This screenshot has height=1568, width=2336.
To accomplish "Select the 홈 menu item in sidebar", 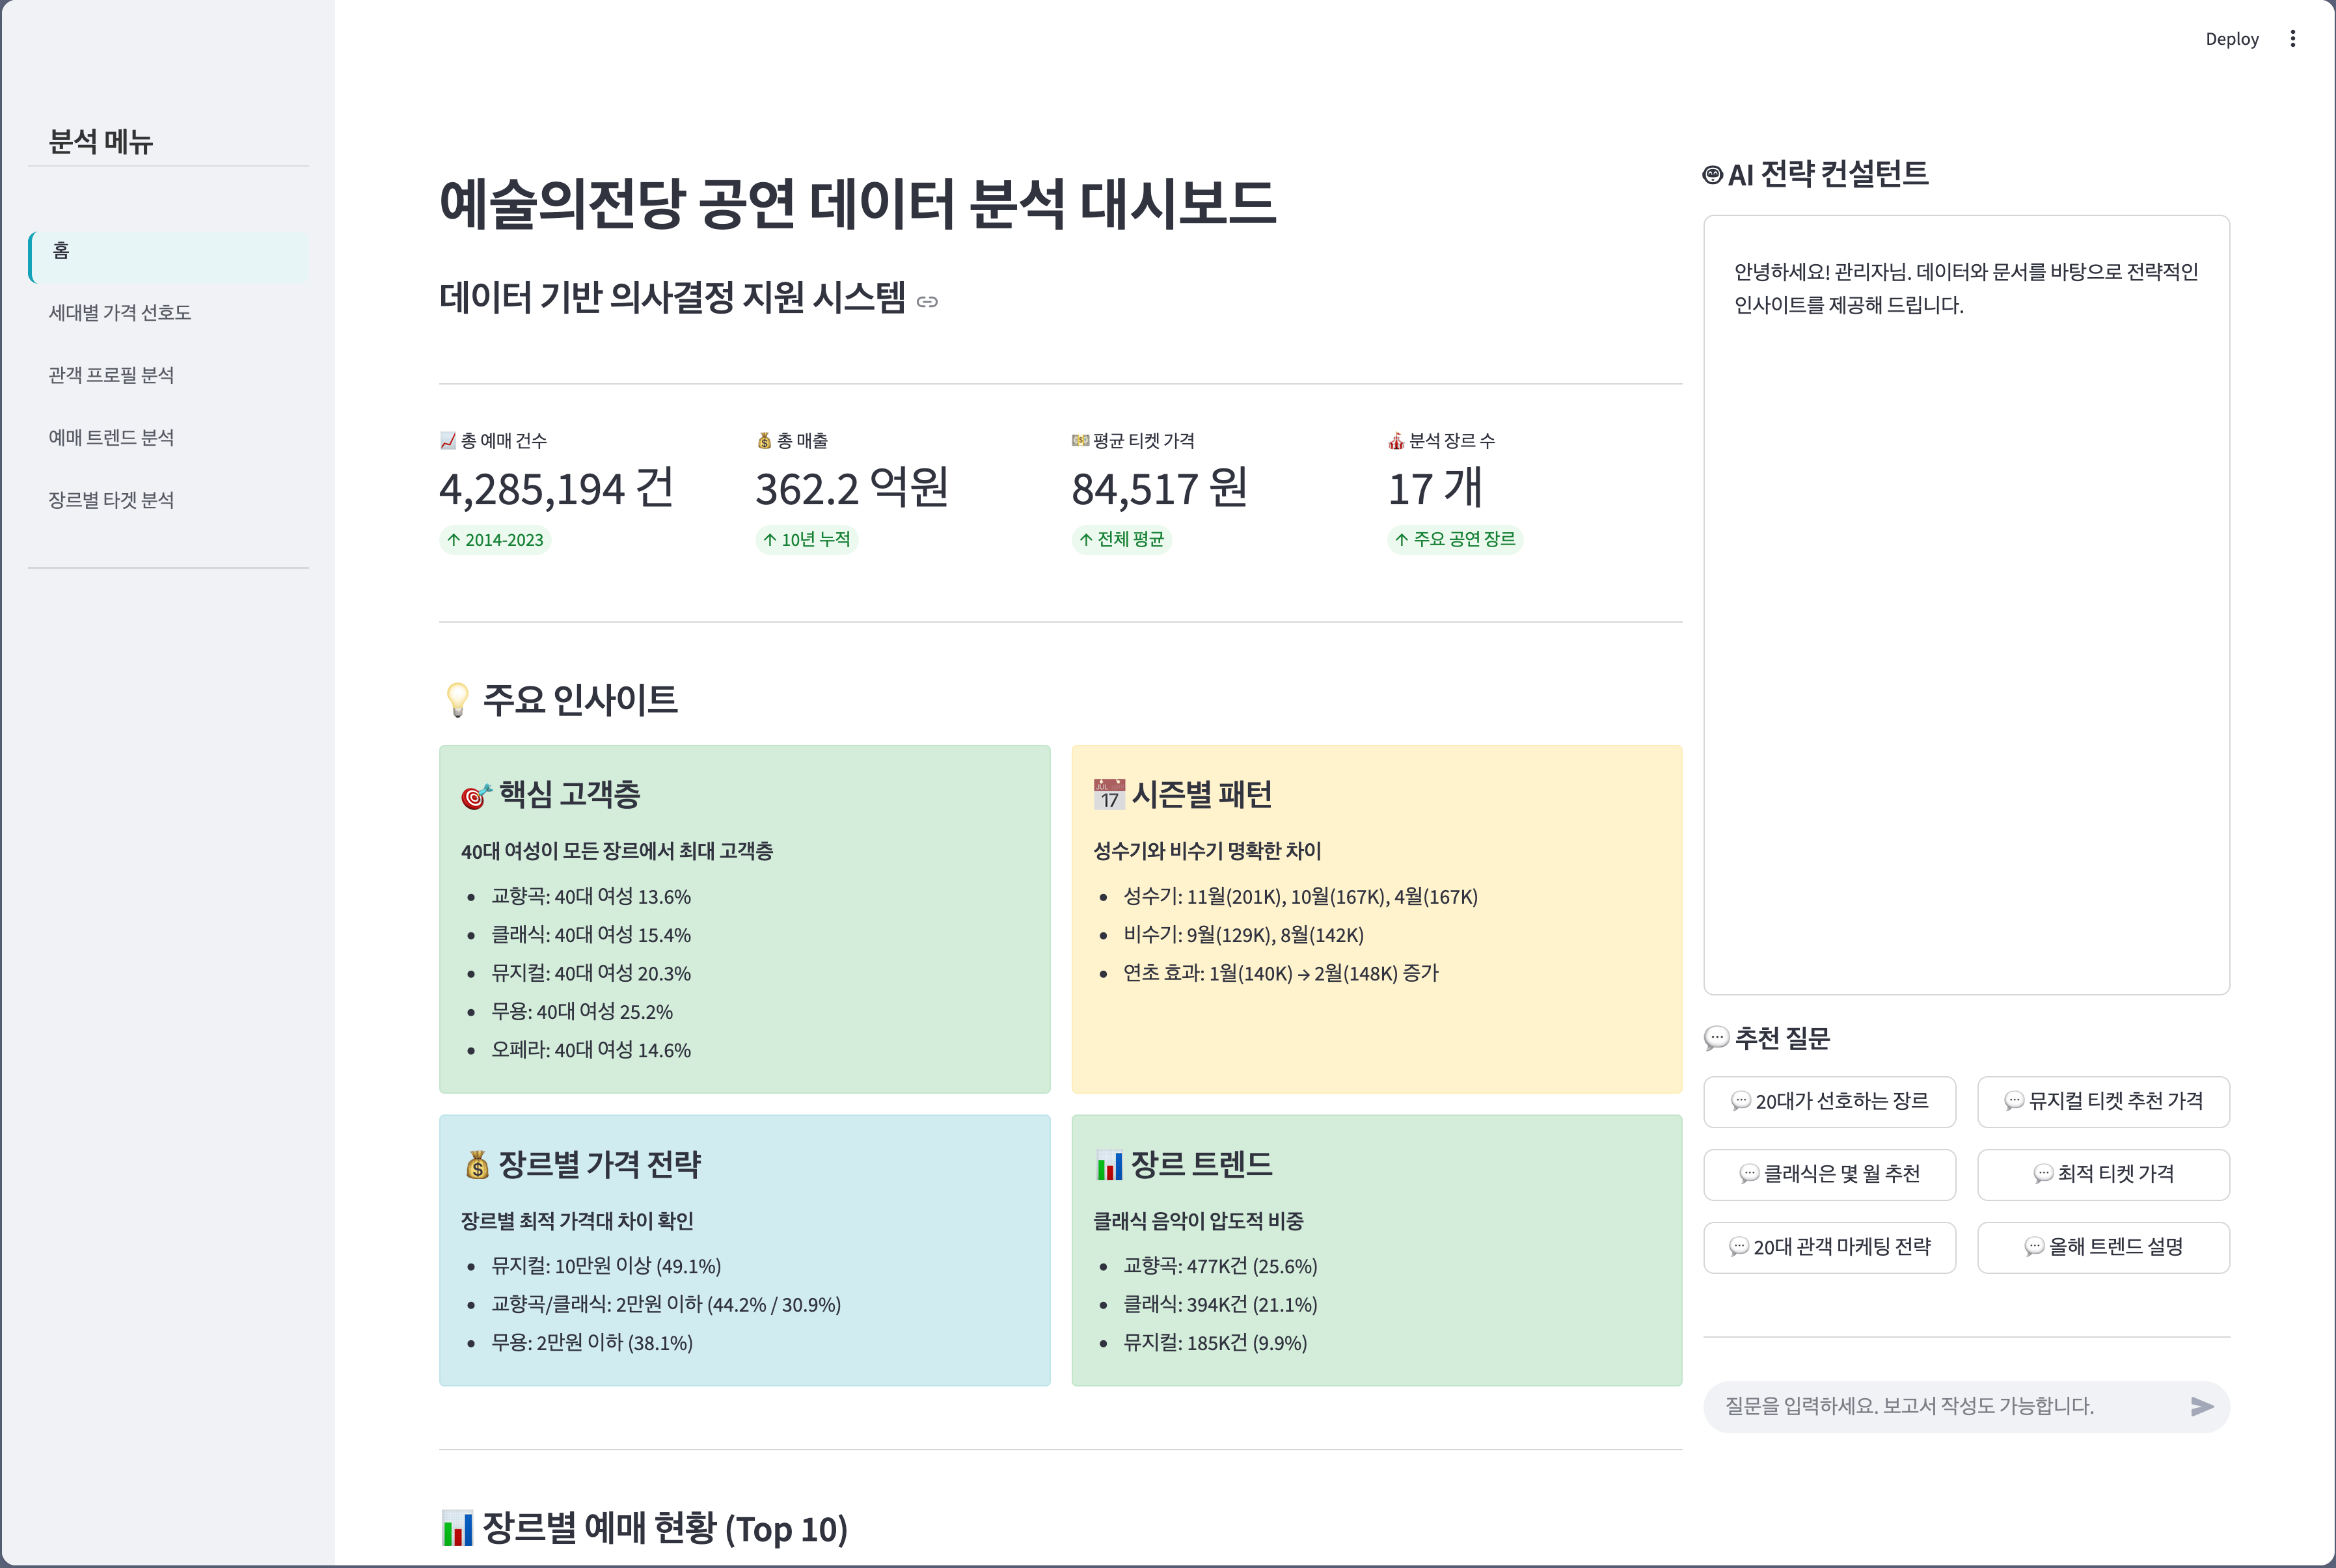I will click(x=169, y=257).
